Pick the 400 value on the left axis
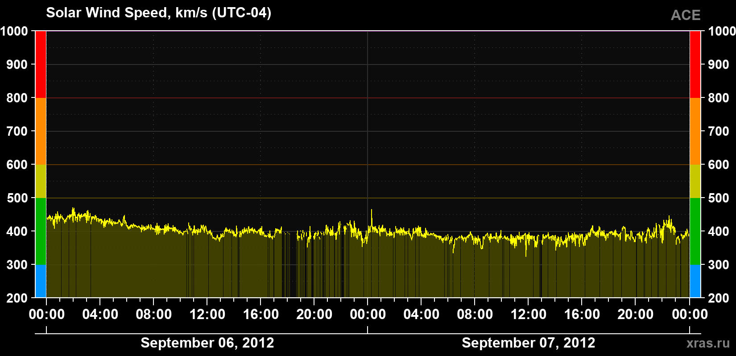 pos(17,231)
